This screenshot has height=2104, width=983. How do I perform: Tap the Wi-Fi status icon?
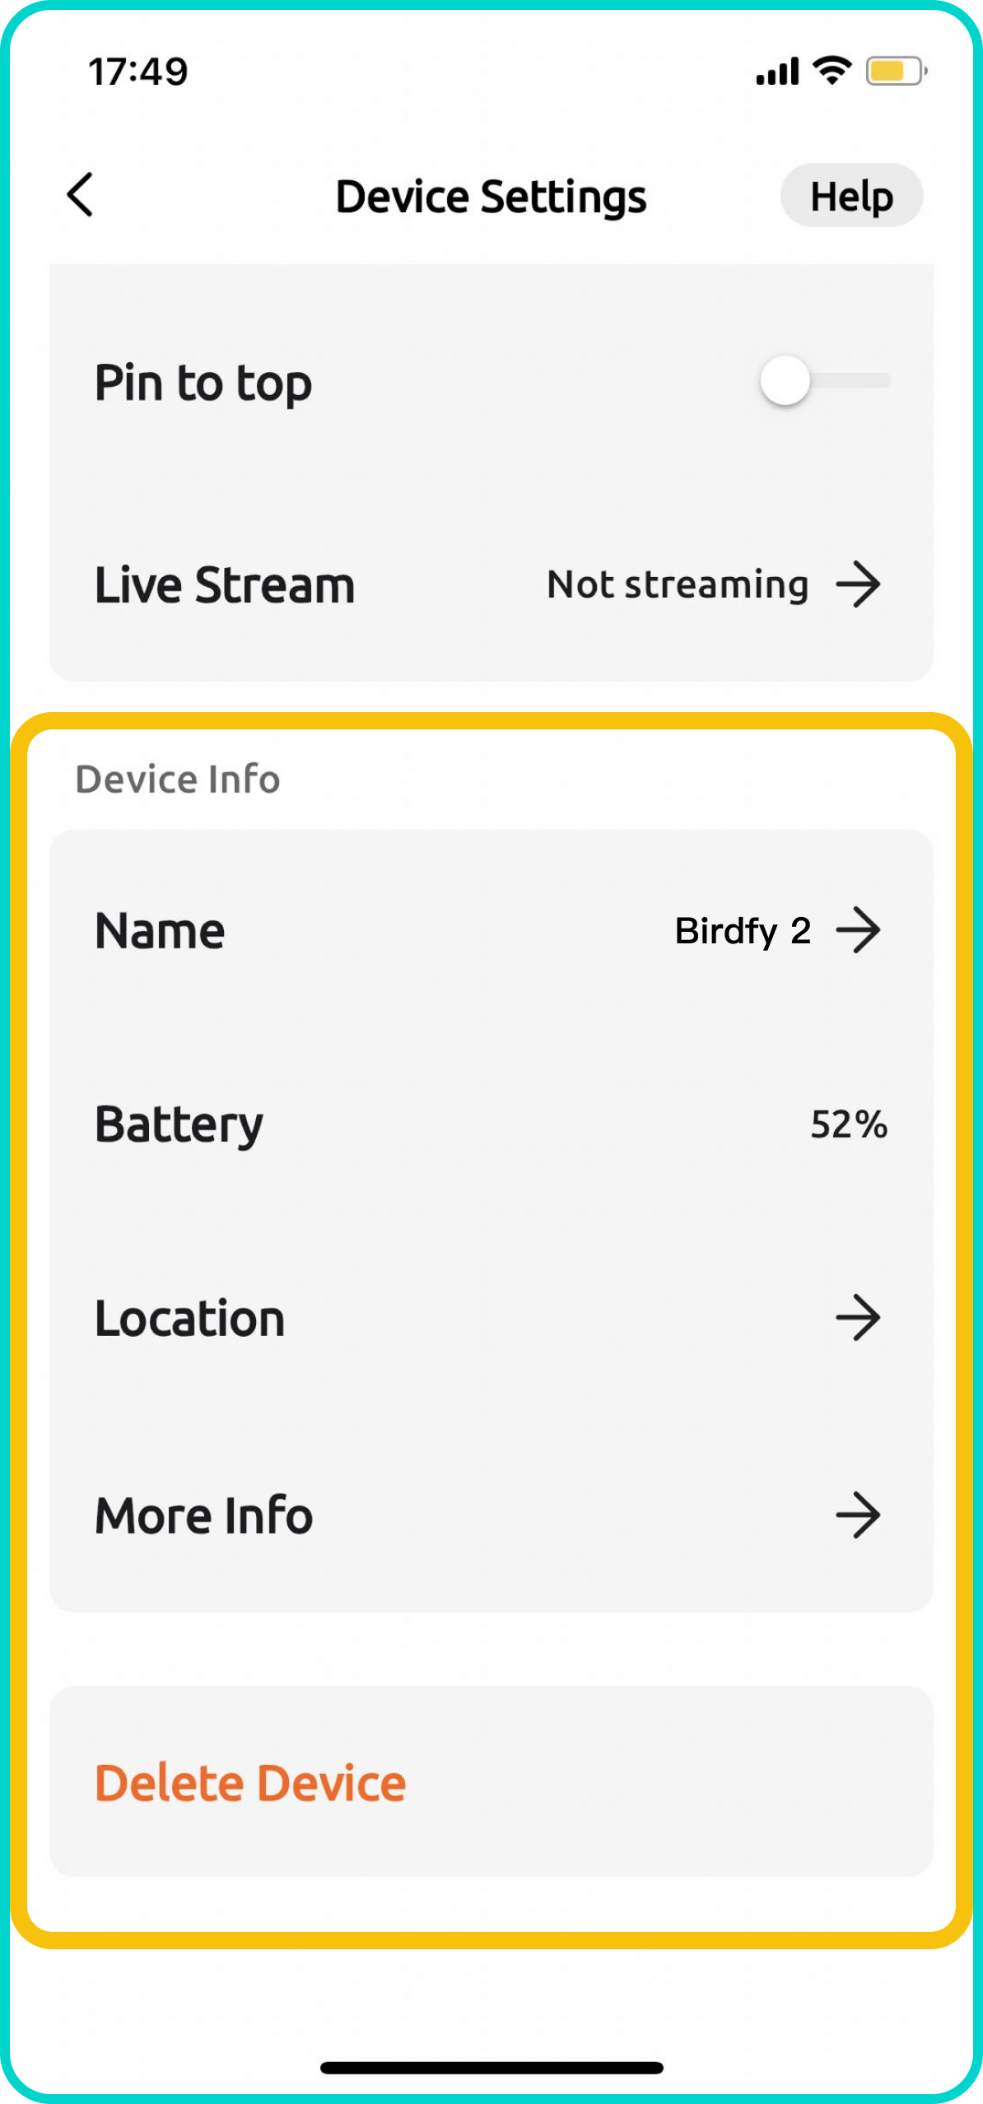[x=832, y=71]
